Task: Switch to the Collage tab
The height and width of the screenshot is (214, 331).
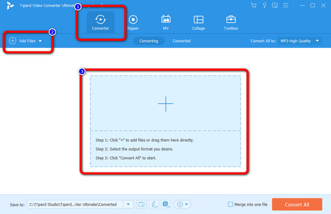Action: pyautogui.click(x=199, y=23)
